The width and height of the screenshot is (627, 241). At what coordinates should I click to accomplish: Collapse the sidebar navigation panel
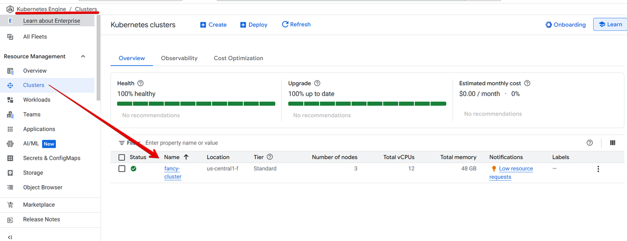tap(10, 237)
